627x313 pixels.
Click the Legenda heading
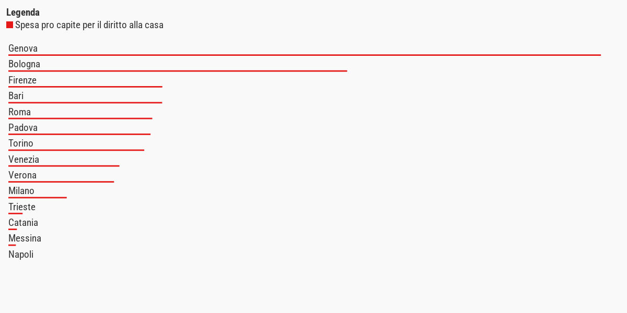pos(23,13)
